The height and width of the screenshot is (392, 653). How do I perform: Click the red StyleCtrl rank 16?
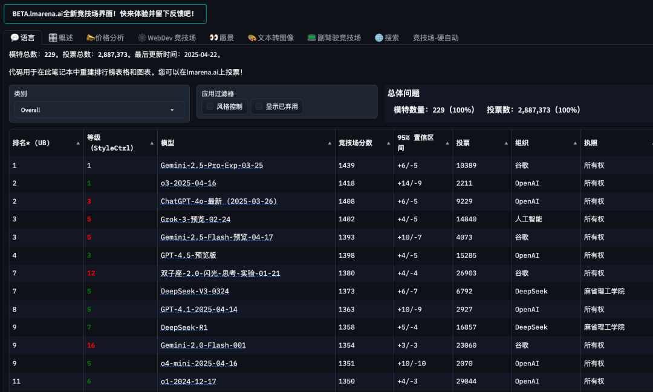(x=91, y=345)
